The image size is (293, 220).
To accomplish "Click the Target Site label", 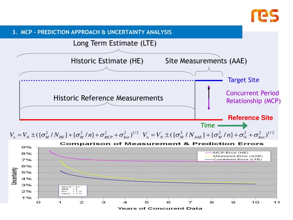I will 243,80.
